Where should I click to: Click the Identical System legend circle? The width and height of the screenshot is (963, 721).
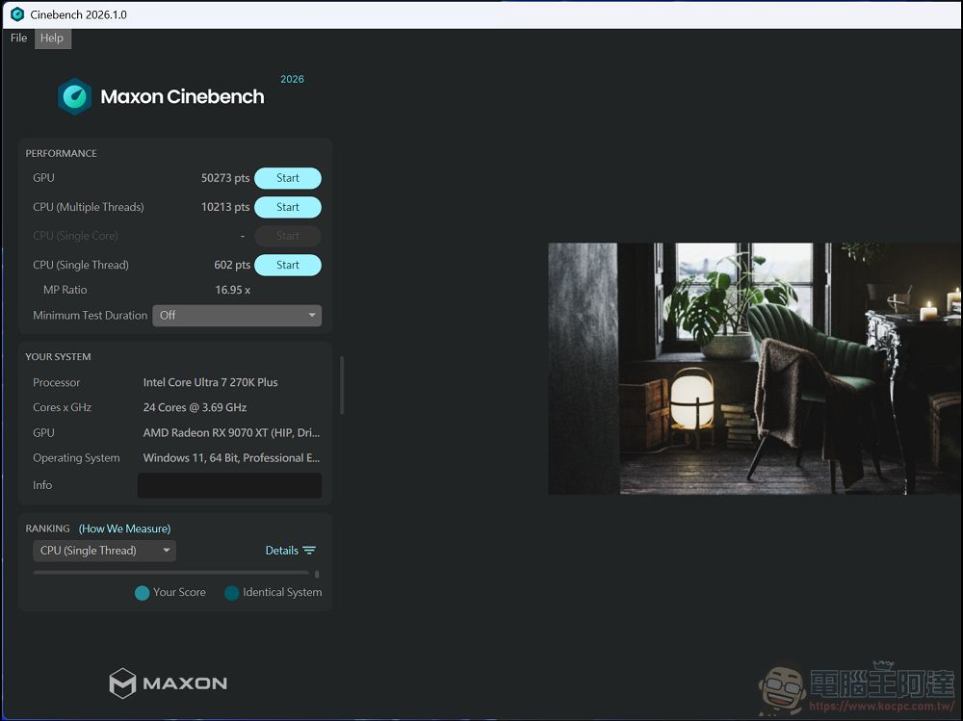pyautogui.click(x=231, y=593)
